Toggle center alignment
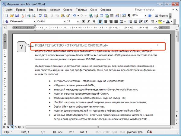Image resolution: width=181 pixels, height=136 pixels. coord(106,21)
